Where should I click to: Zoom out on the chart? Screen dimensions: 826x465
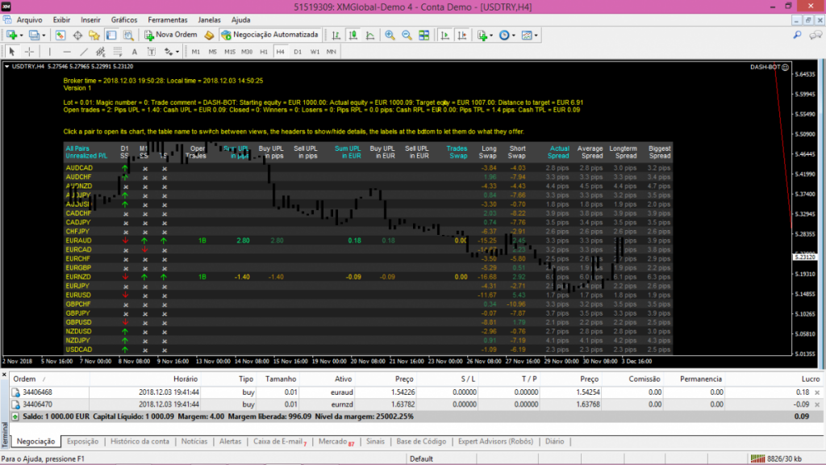tap(407, 35)
